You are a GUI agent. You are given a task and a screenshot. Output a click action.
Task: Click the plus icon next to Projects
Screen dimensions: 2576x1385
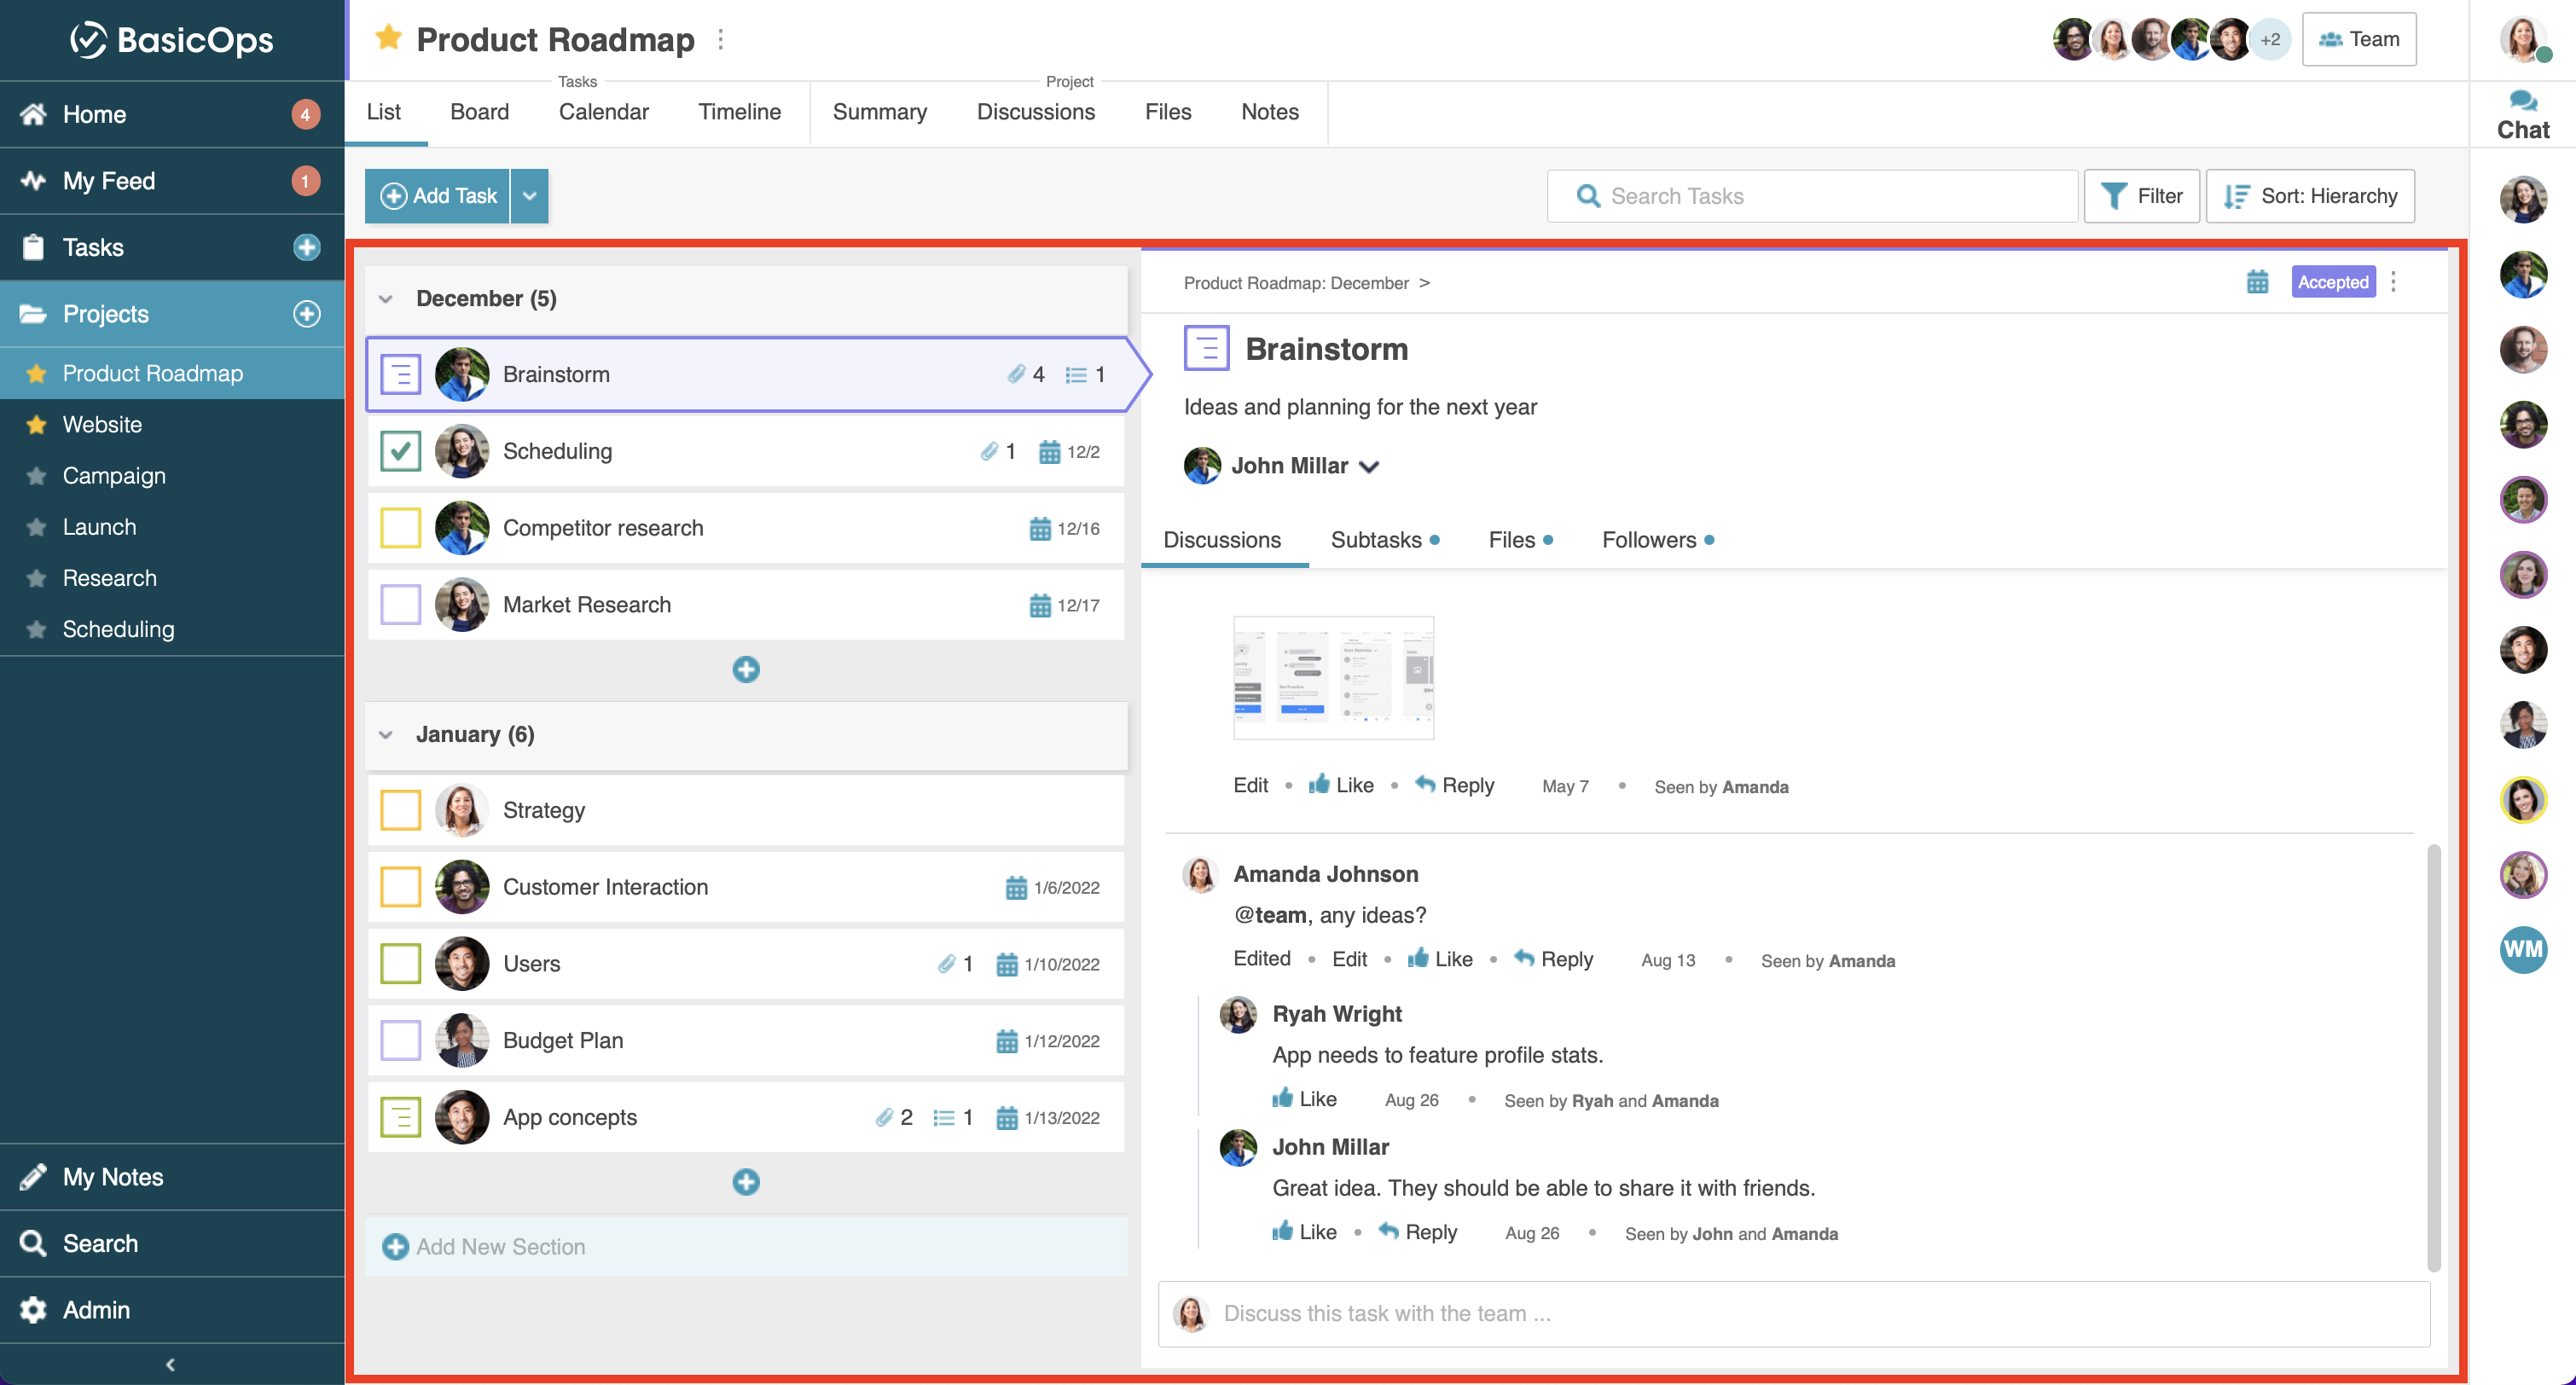tap(306, 314)
